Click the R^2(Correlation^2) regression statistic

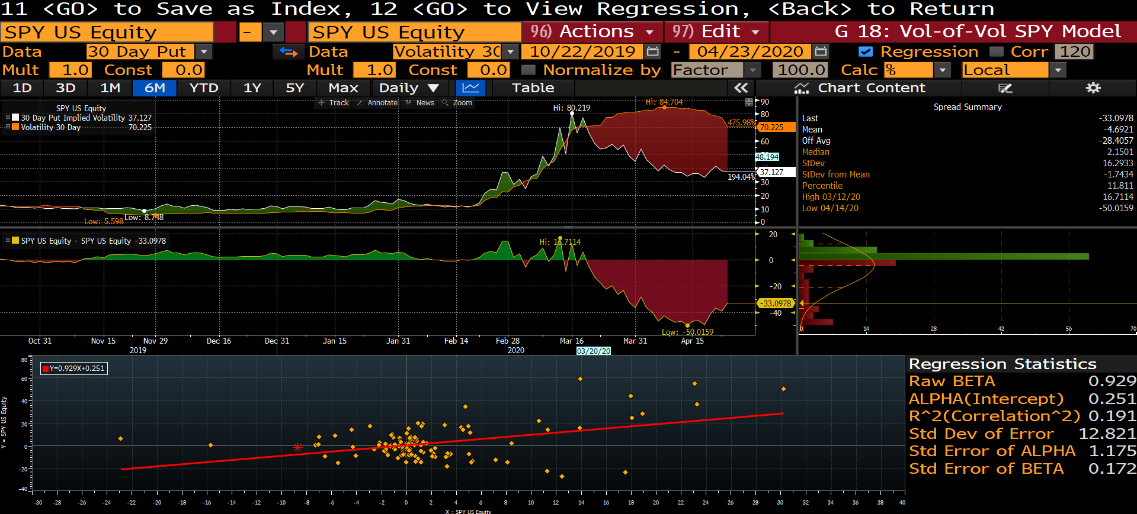[1022, 416]
